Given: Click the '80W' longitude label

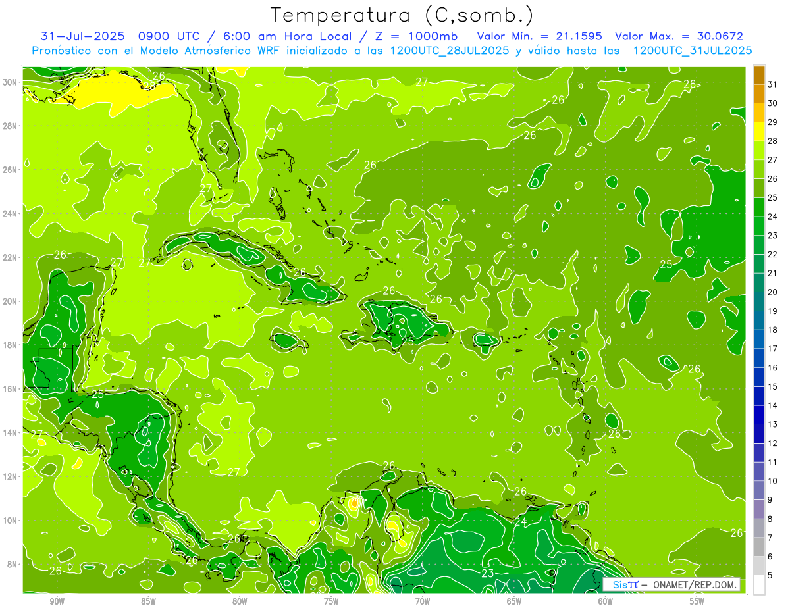Looking at the screenshot, I should [x=240, y=601].
